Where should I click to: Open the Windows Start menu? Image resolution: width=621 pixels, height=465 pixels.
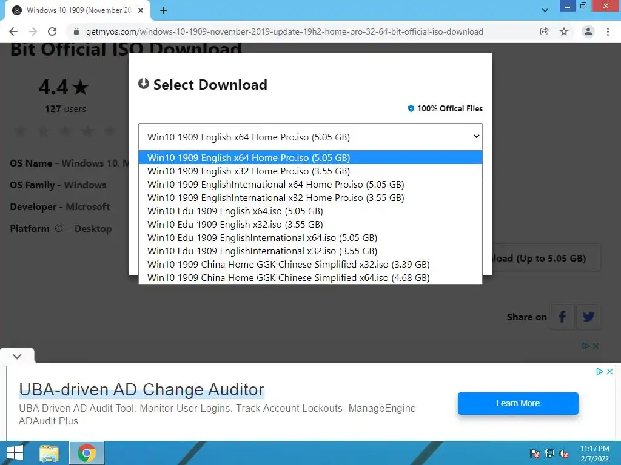[15, 453]
